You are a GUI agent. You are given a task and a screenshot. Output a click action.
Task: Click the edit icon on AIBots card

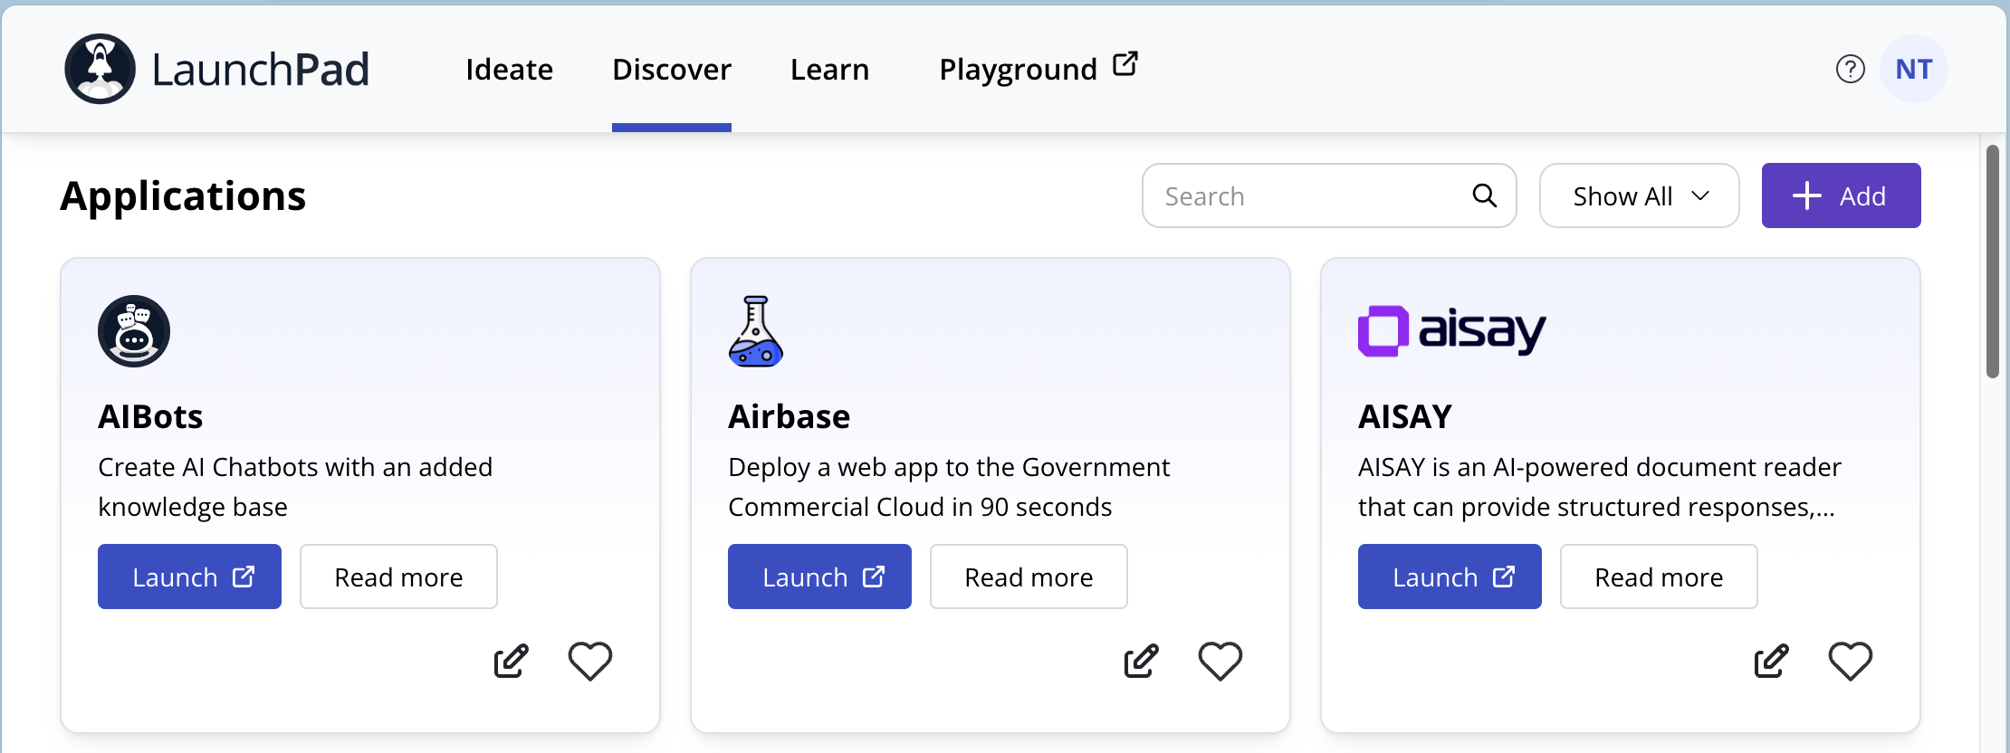[511, 661]
